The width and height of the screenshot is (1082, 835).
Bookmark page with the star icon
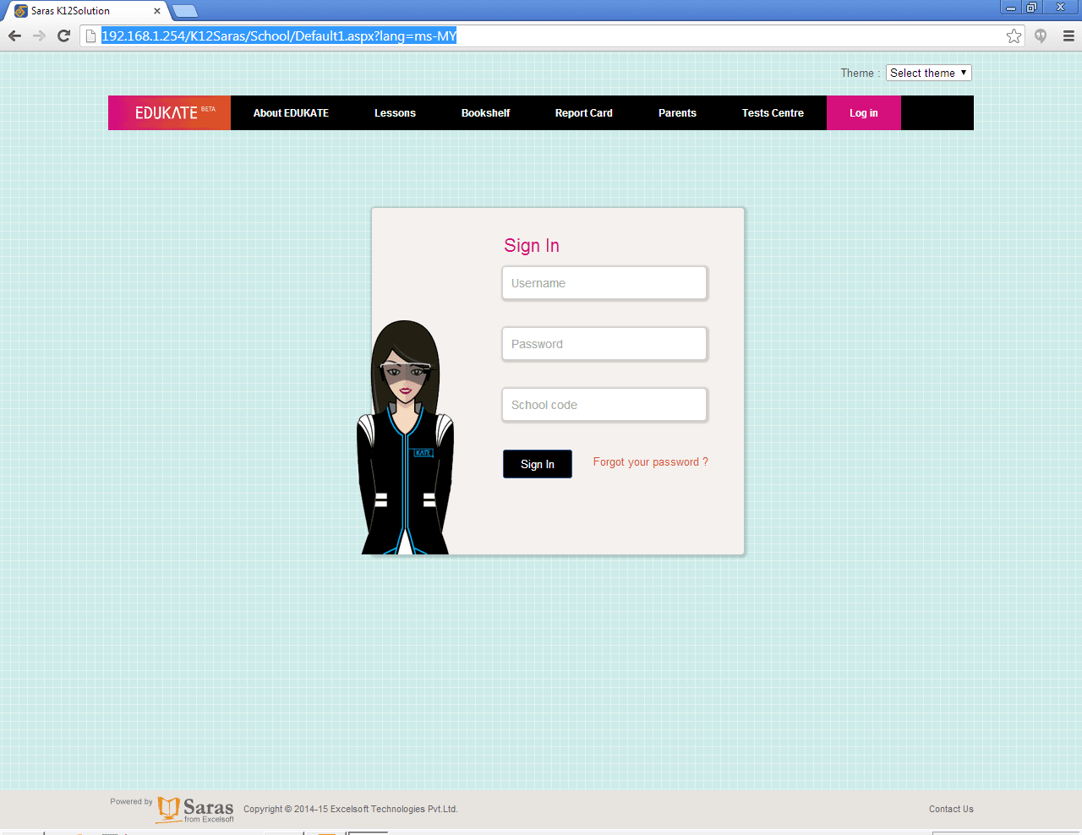coord(1014,35)
